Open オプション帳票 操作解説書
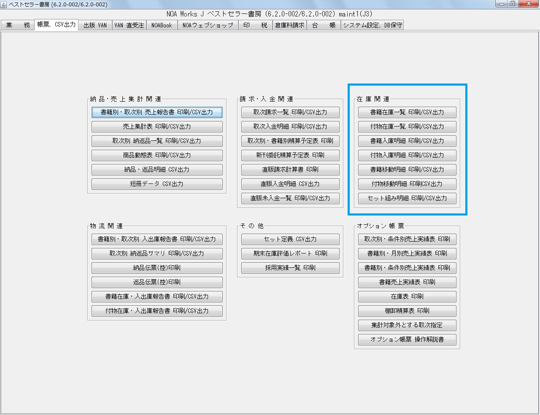540x415 pixels. tap(407, 340)
